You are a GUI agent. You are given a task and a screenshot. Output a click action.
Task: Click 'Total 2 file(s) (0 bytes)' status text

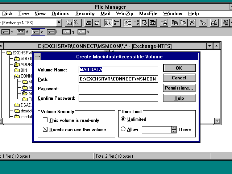114,156
